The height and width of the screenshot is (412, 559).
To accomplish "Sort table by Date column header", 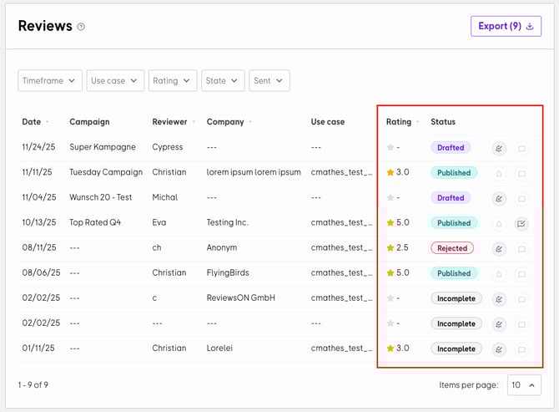I will (32, 122).
